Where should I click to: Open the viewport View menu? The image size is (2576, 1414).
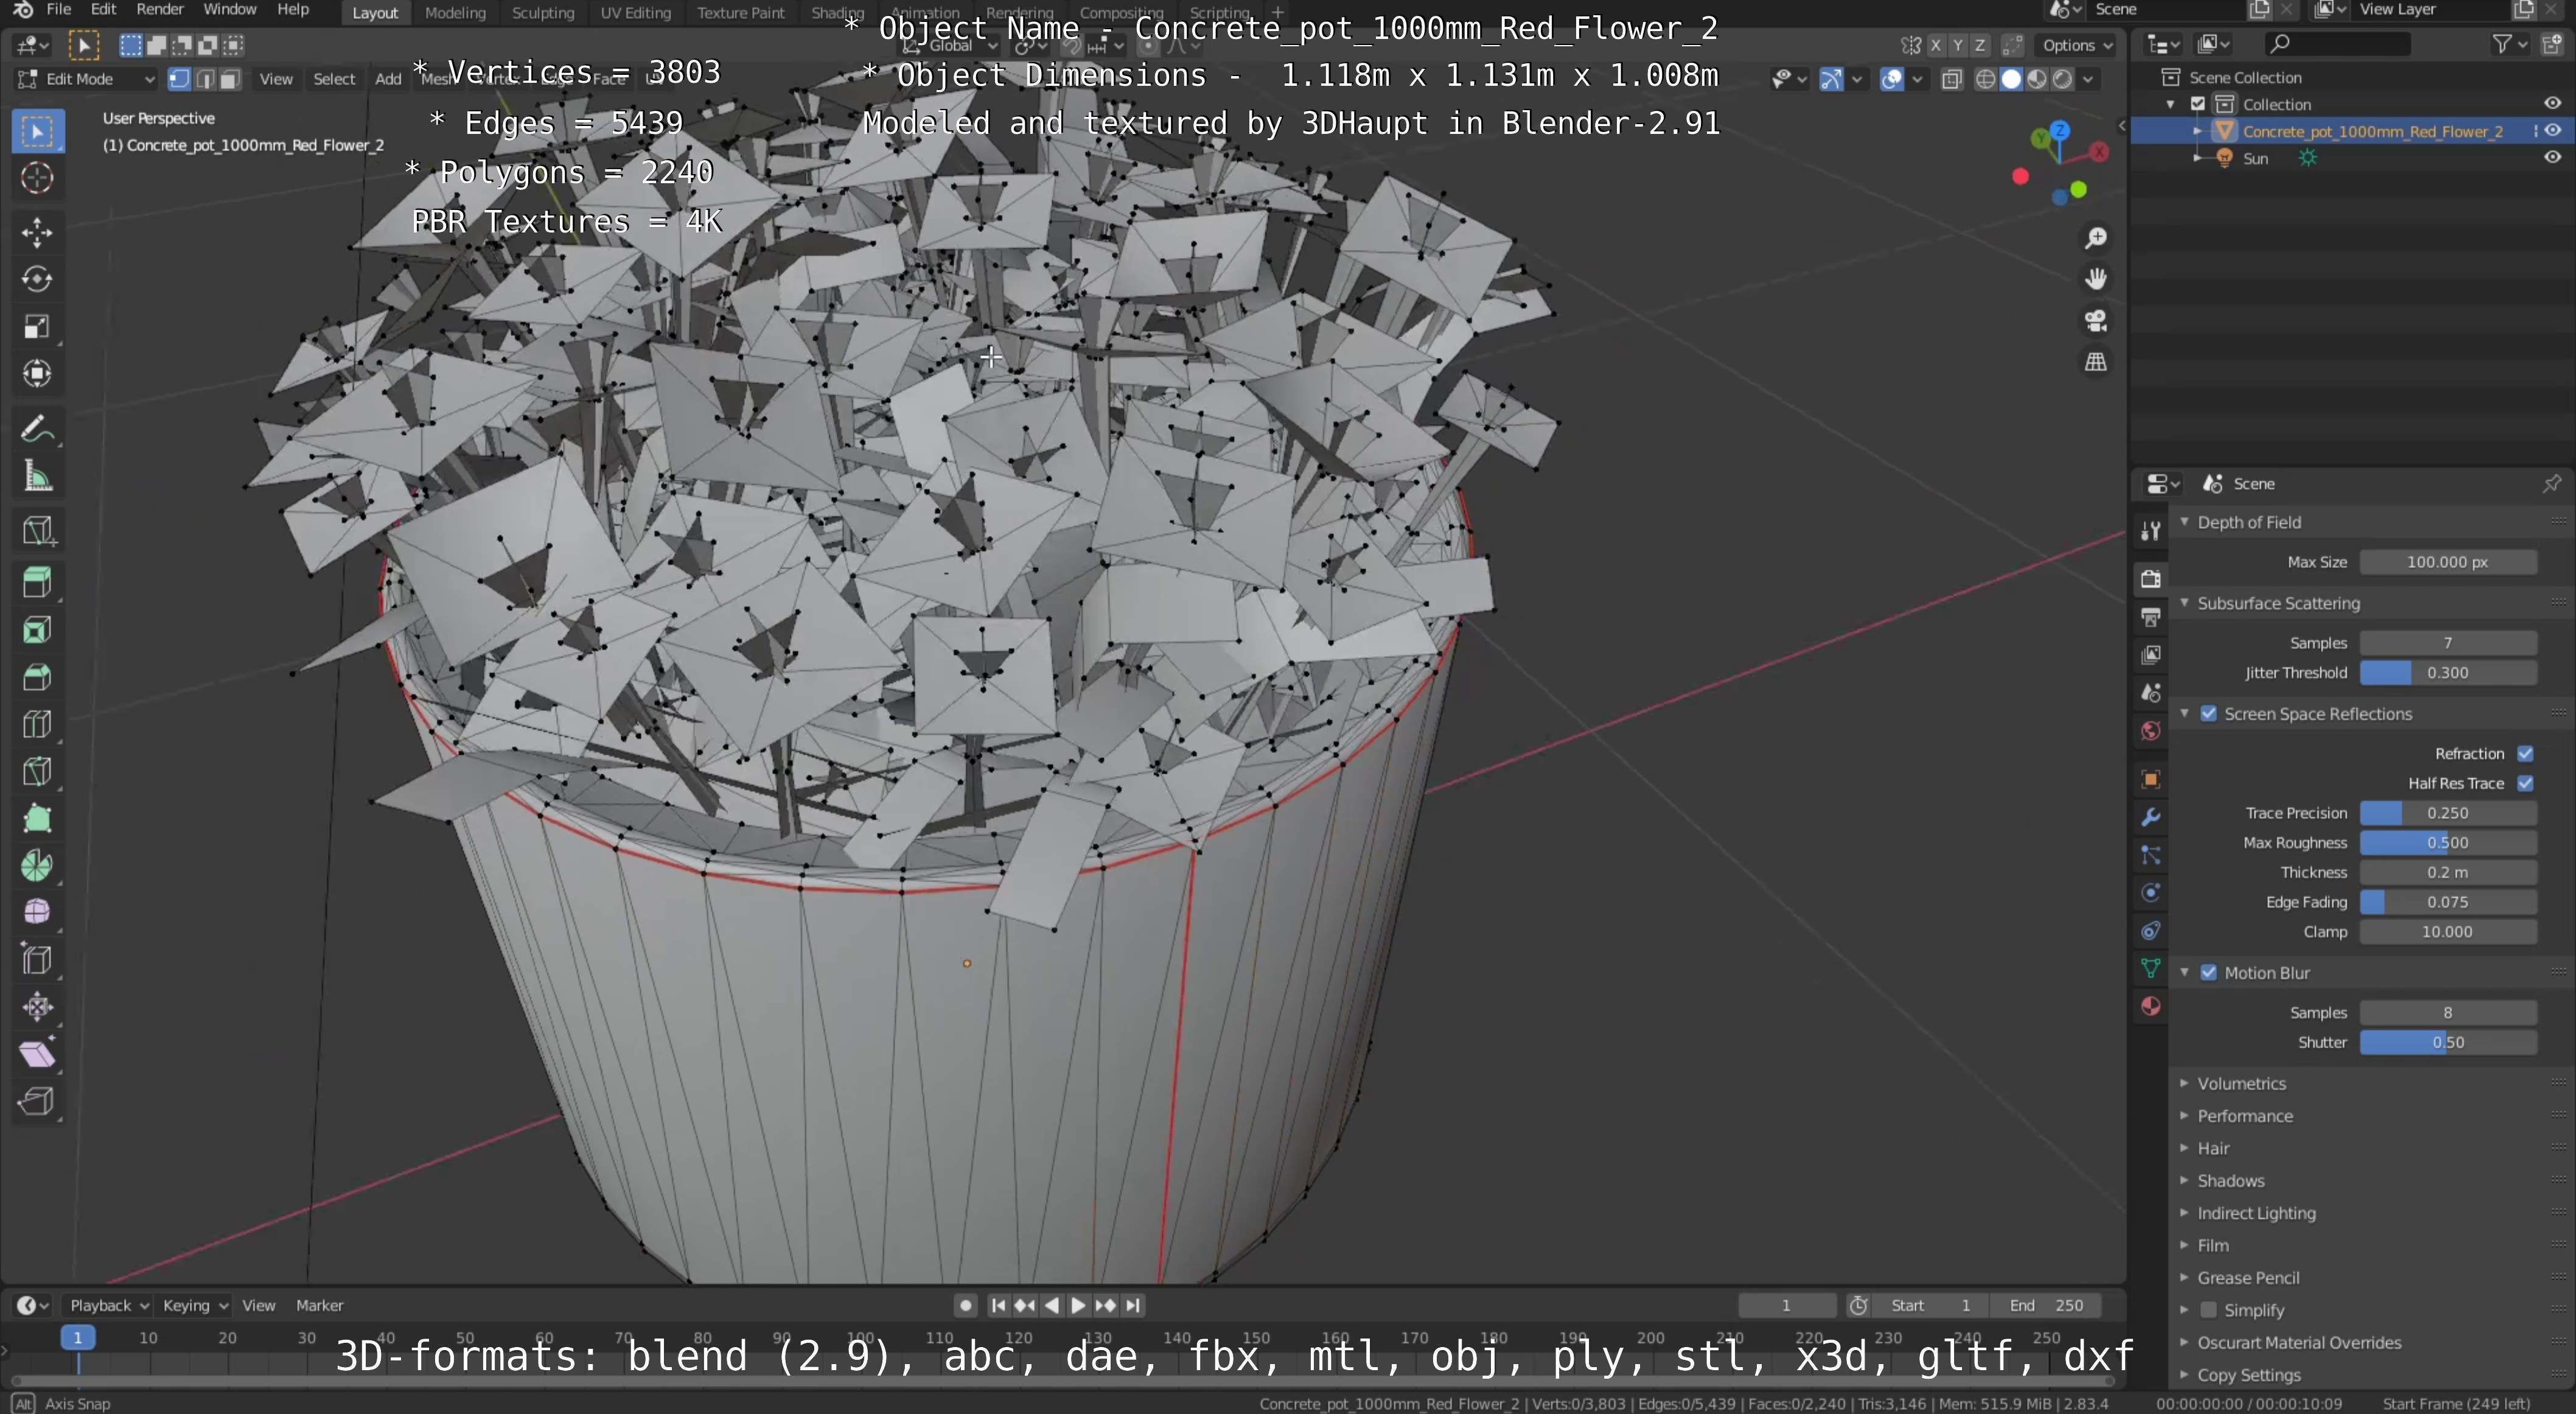276,79
